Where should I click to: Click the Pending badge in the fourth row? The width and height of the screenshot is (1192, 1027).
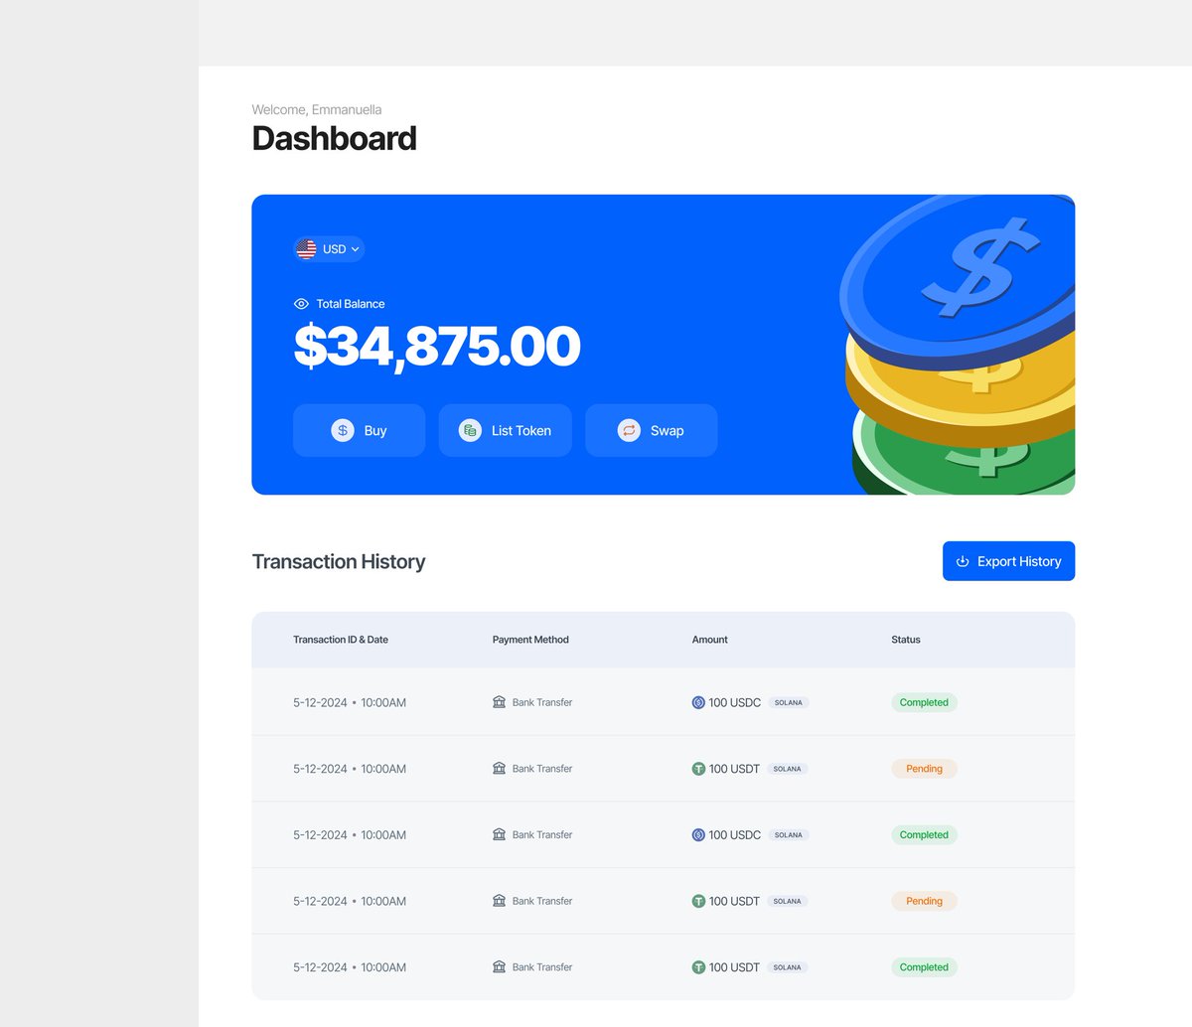924,901
